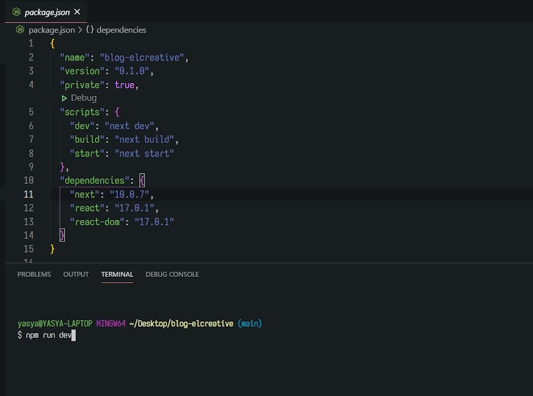The height and width of the screenshot is (396, 533).
Task: Click the final closing brace on line 15
Action: [x=52, y=249]
